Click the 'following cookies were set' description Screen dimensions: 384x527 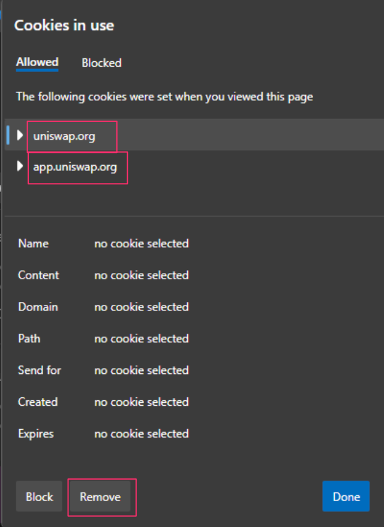coord(164,97)
